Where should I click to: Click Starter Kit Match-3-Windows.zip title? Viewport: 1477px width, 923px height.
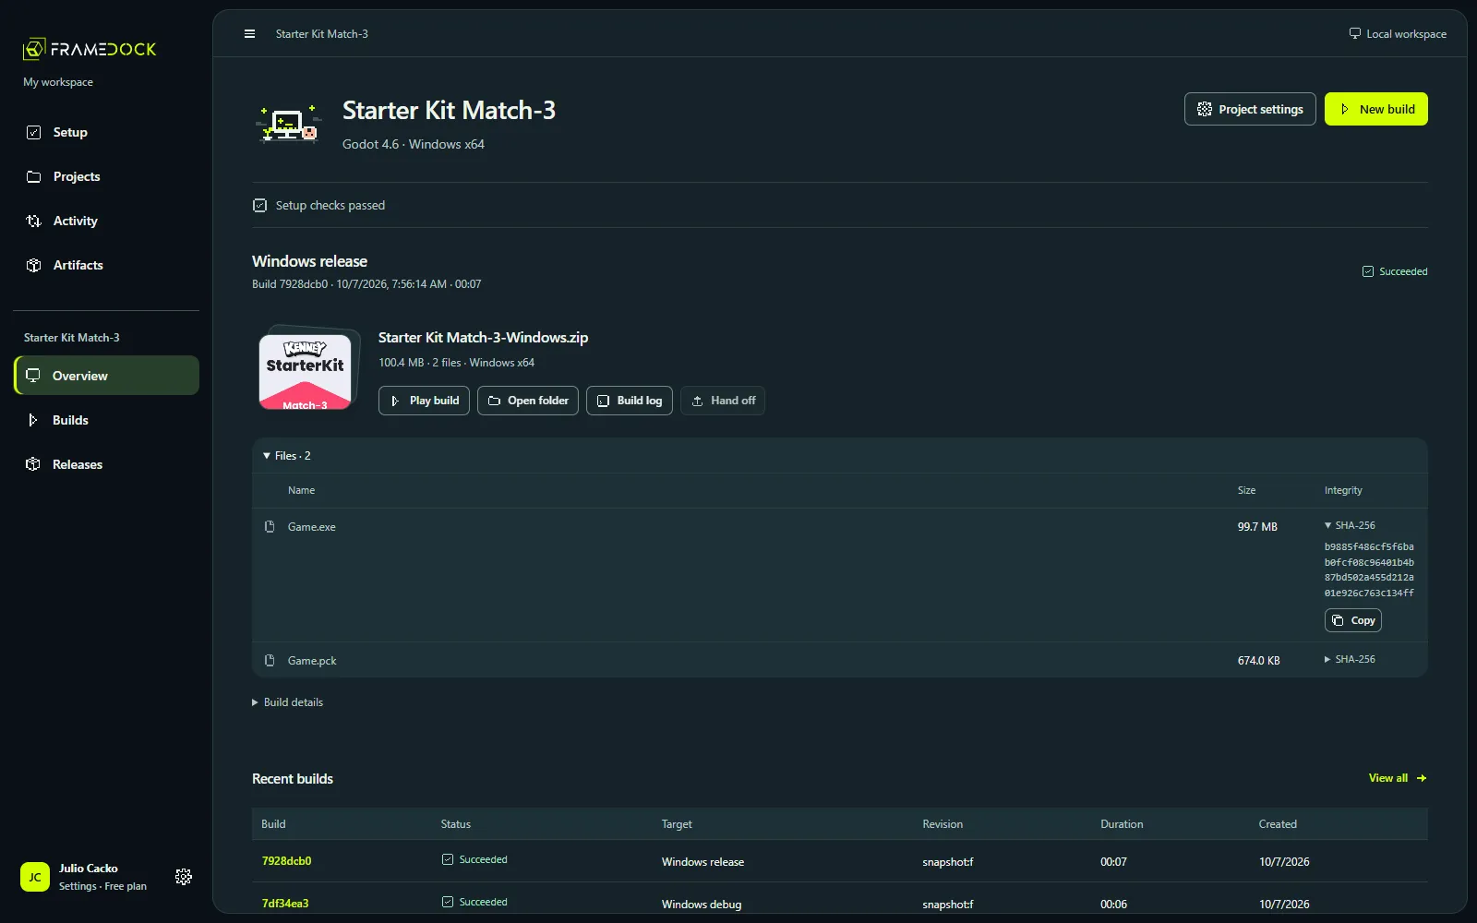tap(483, 338)
